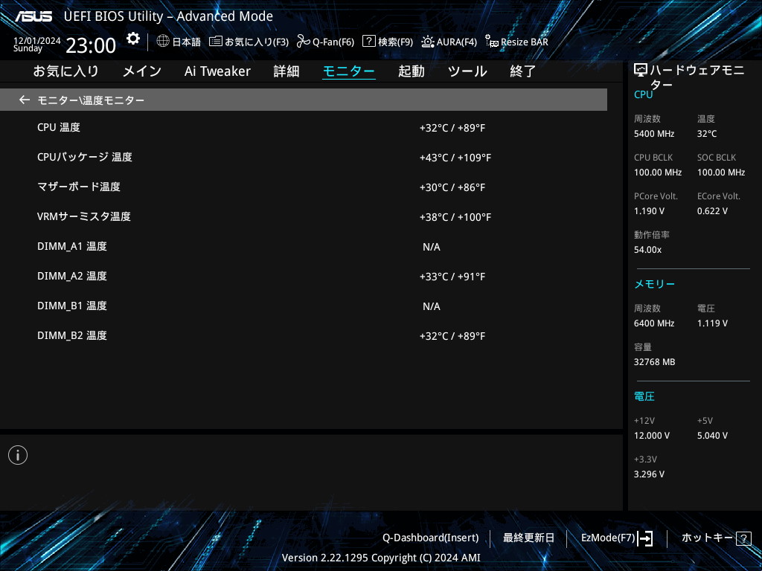Click the favorites list icon for お気に入り(F3)
The width and height of the screenshot is (762, 571).
point(216,42)
